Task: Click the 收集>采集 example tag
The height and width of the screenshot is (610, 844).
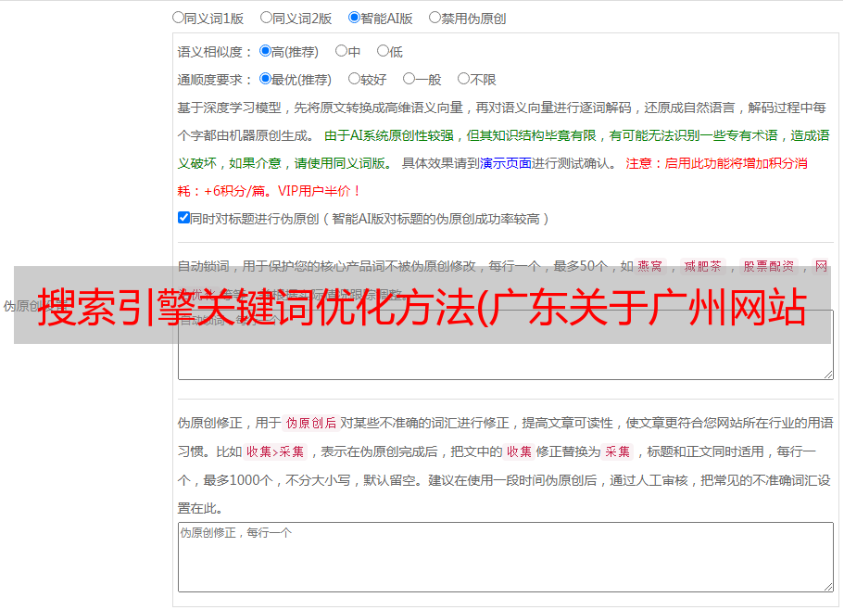Action: pyautogui.click(x=275, y=451)
